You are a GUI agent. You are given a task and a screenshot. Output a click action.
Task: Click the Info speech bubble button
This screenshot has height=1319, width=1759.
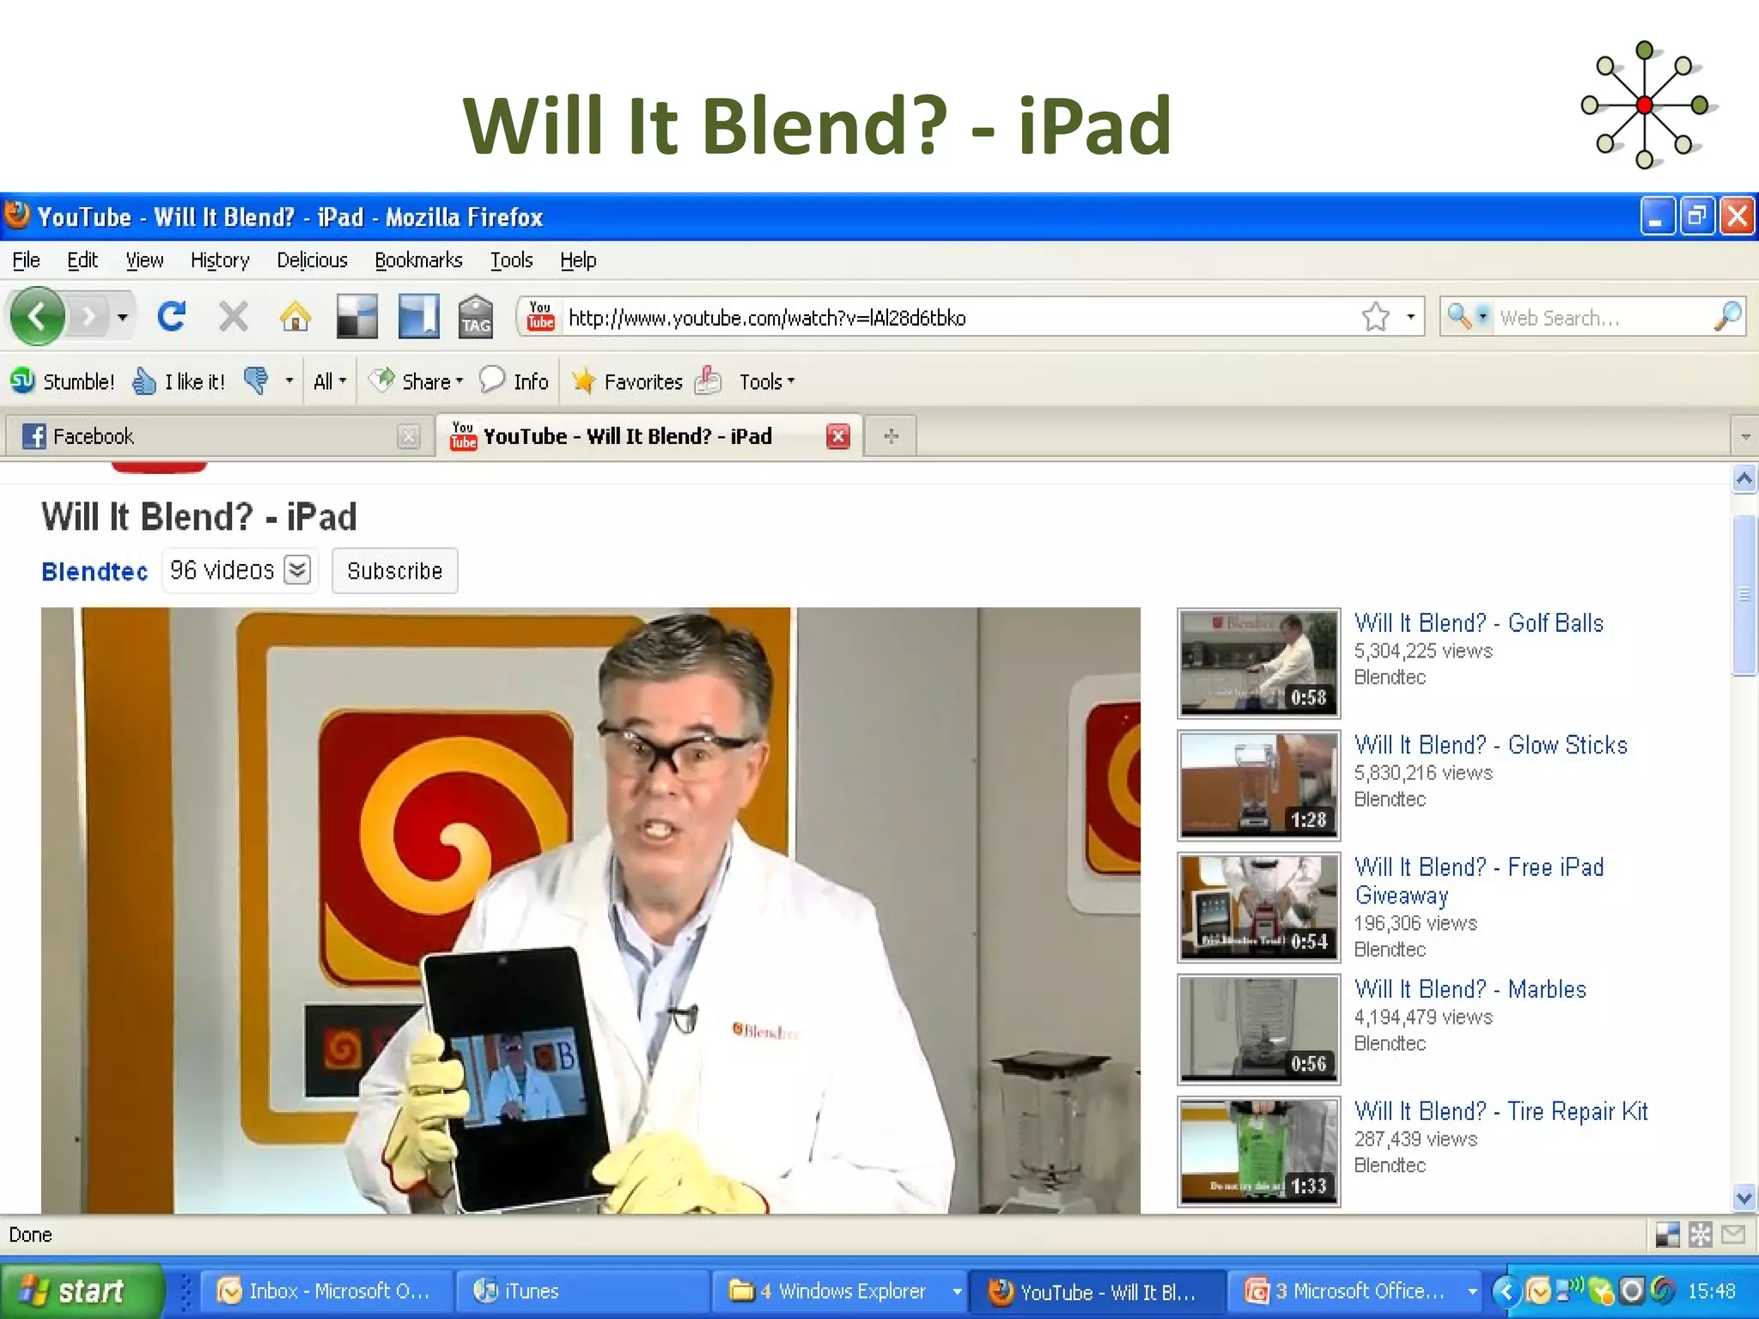[514, 380]
